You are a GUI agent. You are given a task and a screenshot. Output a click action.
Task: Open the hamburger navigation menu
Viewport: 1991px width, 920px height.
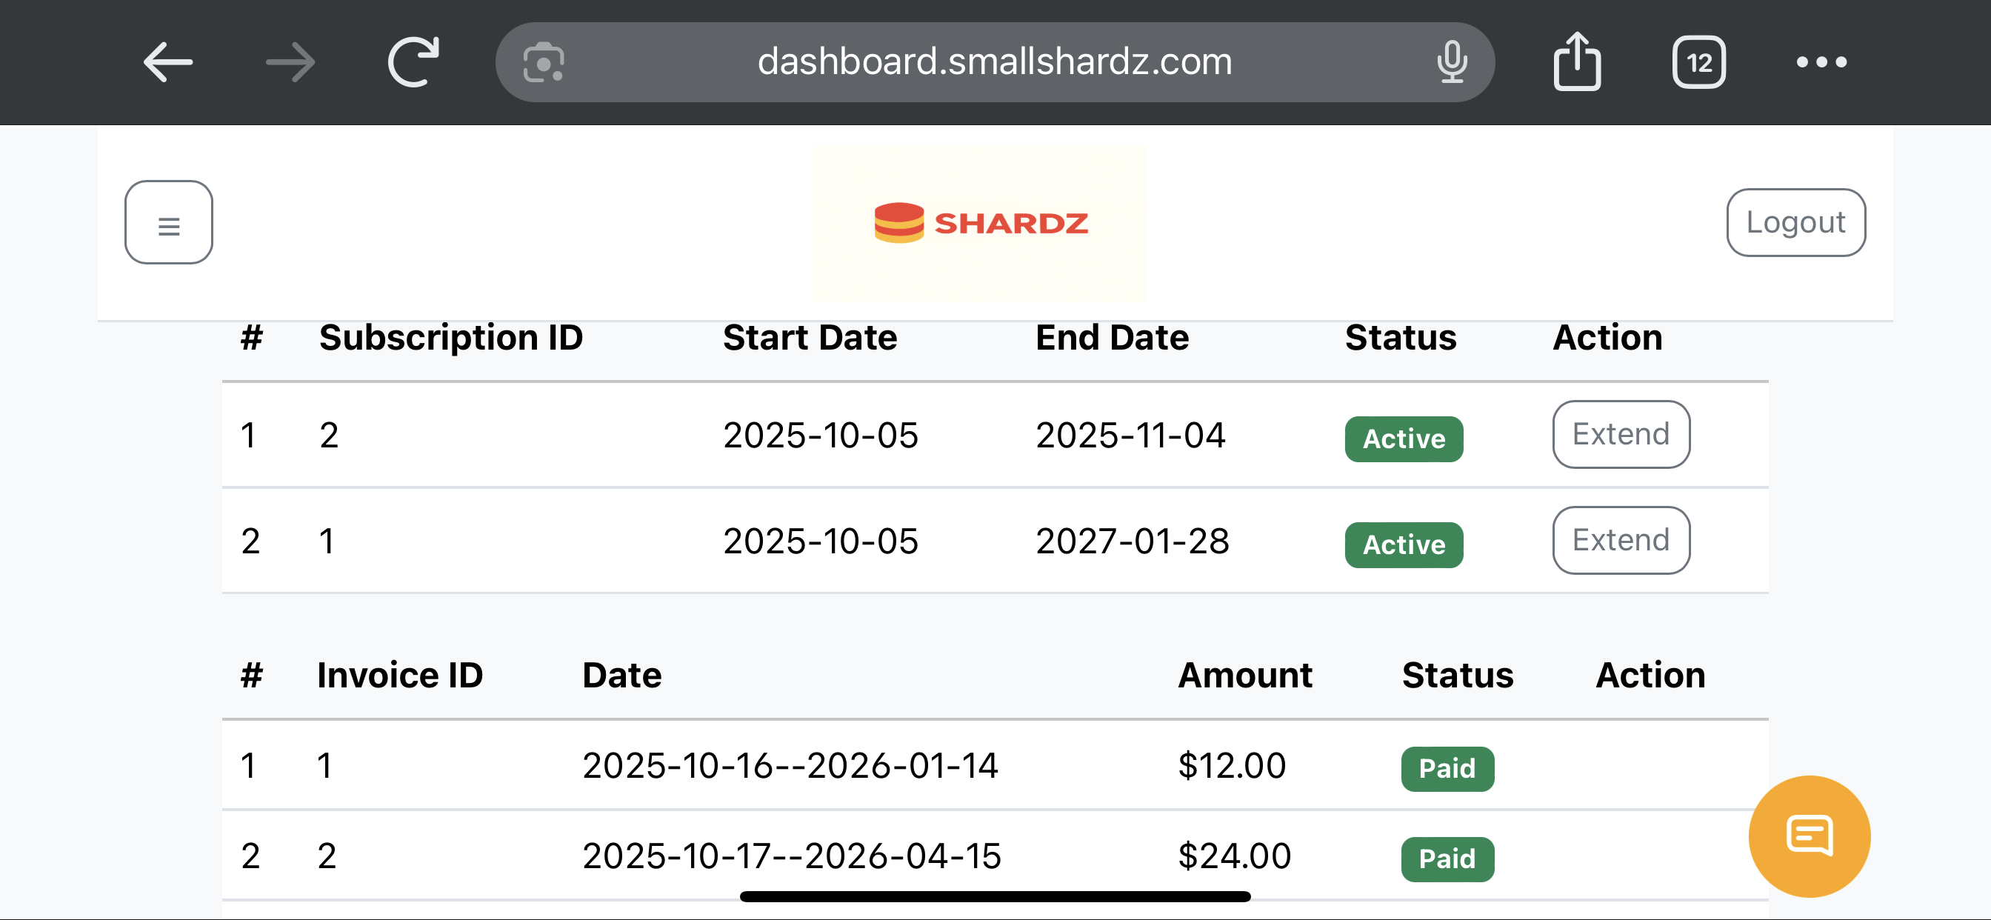[167, 223]
